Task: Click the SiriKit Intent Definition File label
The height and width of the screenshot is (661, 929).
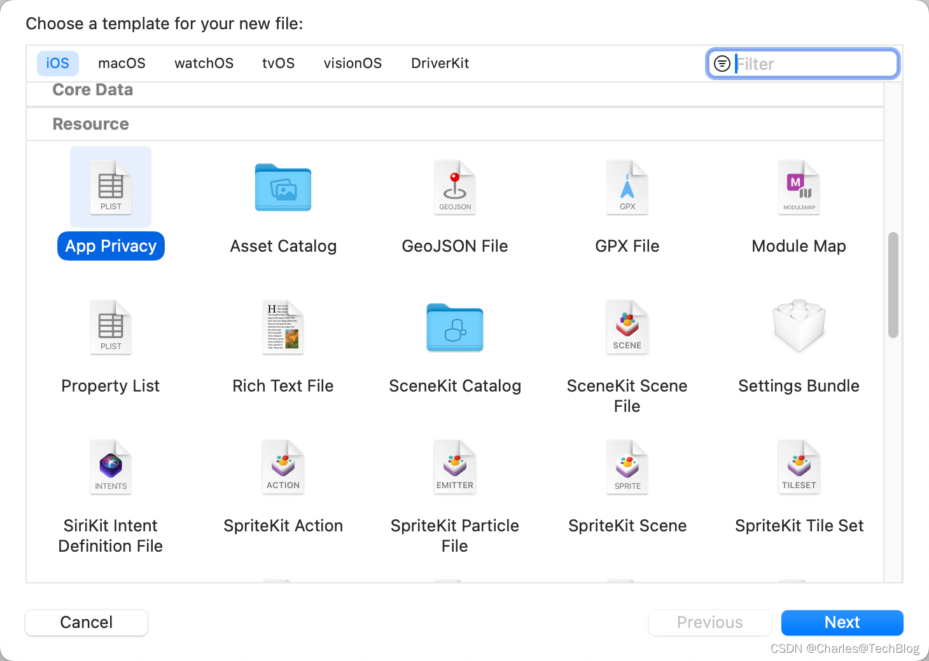Action: (111, 536)
